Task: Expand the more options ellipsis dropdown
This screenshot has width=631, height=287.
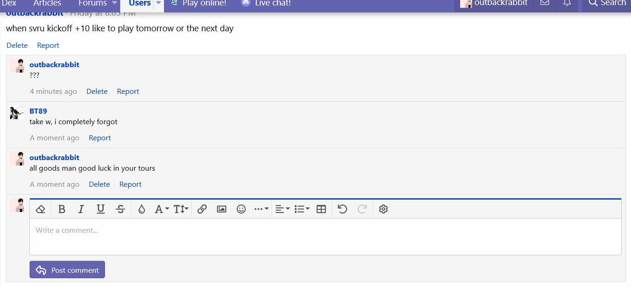Action: 261,209
